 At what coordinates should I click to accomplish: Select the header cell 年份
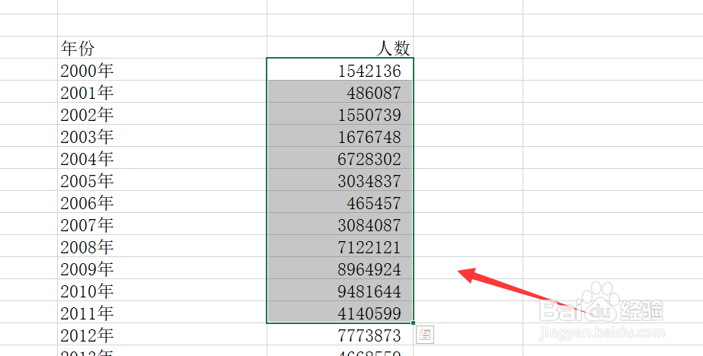pos(162,47)
